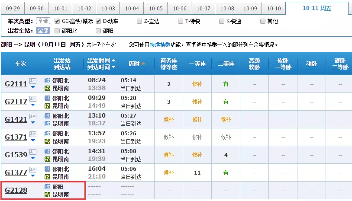This screenshot has height=201, width=352.
Task: Select the 10-11 周五 date tab
Action: [317, 9]
